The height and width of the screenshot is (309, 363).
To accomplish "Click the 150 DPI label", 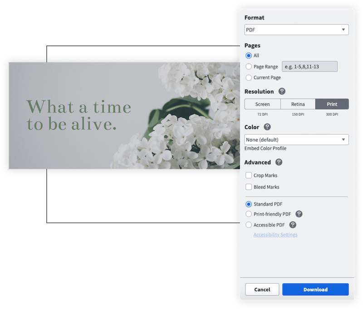I will point(298,114).
